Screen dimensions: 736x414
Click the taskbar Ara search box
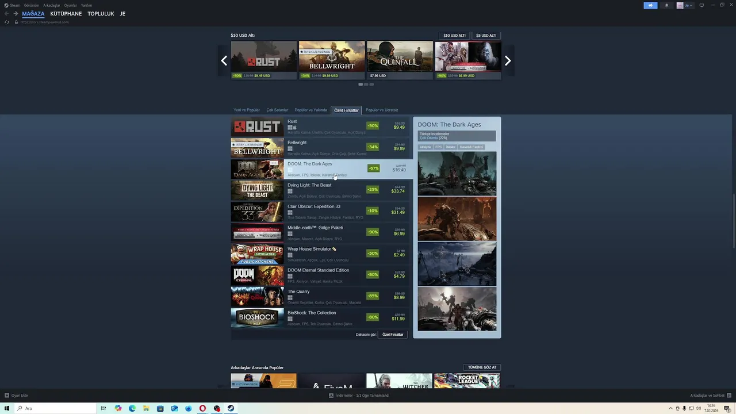(55, 408)
